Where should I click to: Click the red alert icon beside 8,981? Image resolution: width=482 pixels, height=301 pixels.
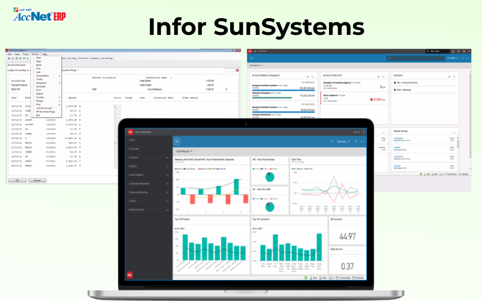(371, 99)
